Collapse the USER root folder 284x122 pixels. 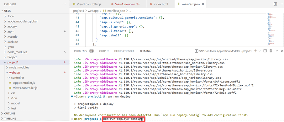(x=34, y=11)
